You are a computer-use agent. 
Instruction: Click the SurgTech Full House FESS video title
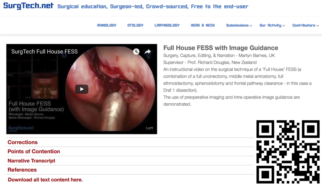pyautogui.click(x=44, y=52)
